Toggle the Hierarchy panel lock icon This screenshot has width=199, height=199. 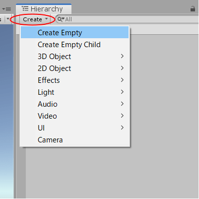click(x=193, y=8)
